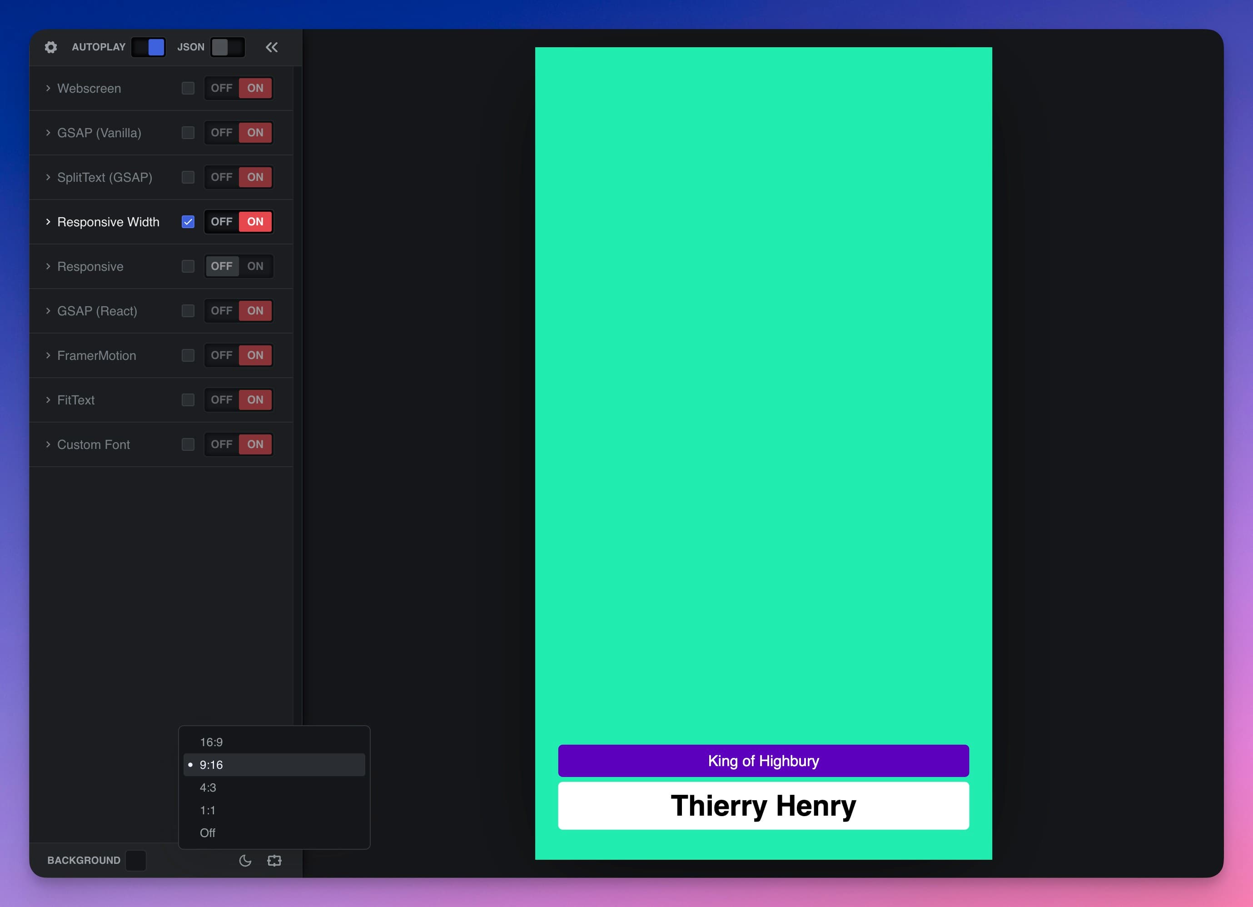Turn Custom Font ON

[x=255, y=444]
